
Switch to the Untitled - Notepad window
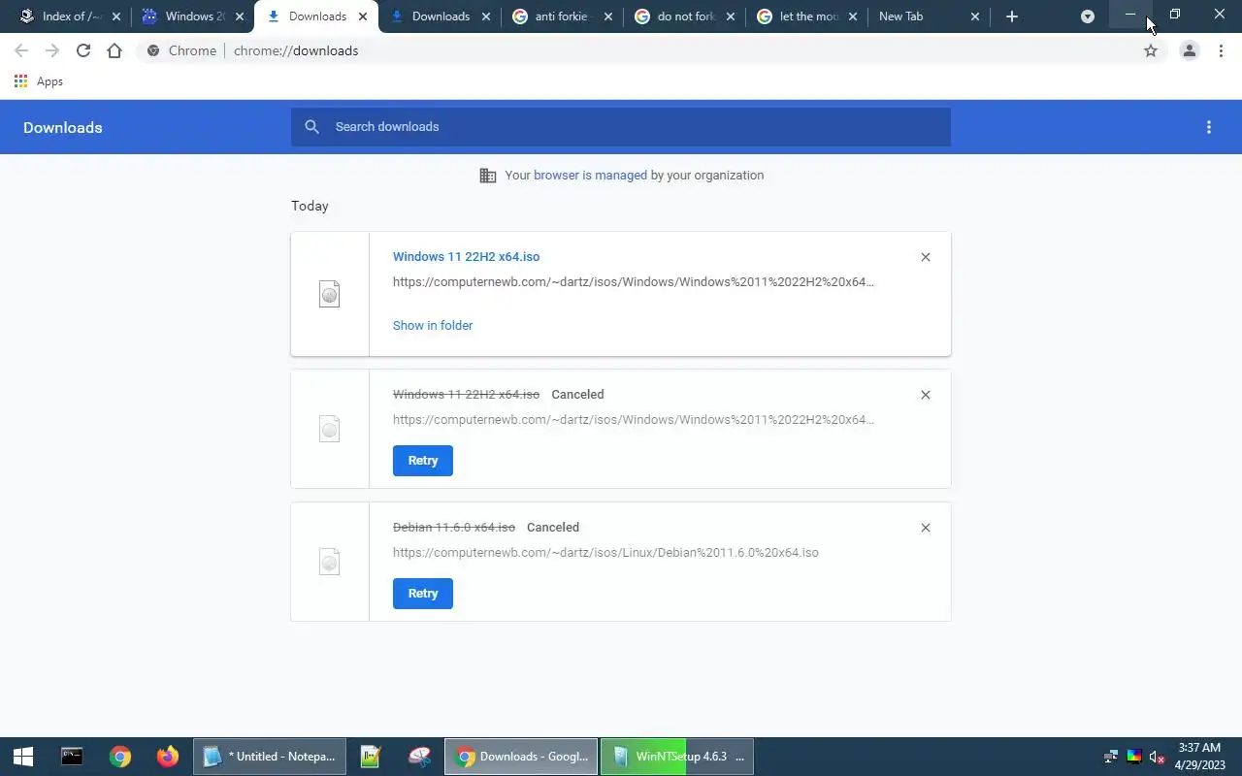[270, 757]
